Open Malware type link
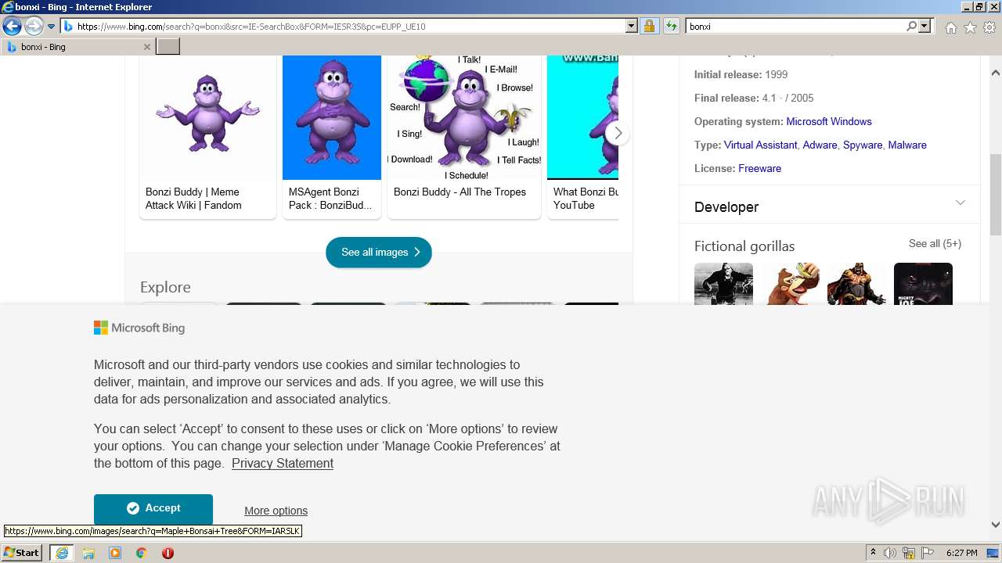The image size is (1002, 563). click(x=907, y=145)
